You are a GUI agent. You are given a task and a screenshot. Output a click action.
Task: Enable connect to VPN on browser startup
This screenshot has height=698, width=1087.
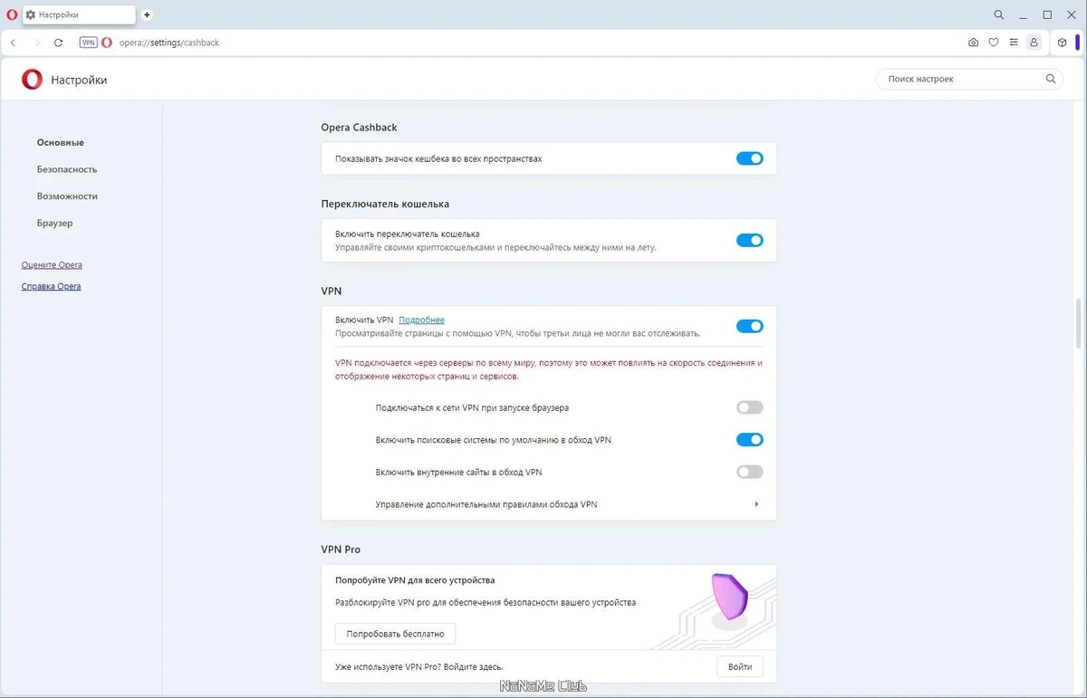[750, 407]
